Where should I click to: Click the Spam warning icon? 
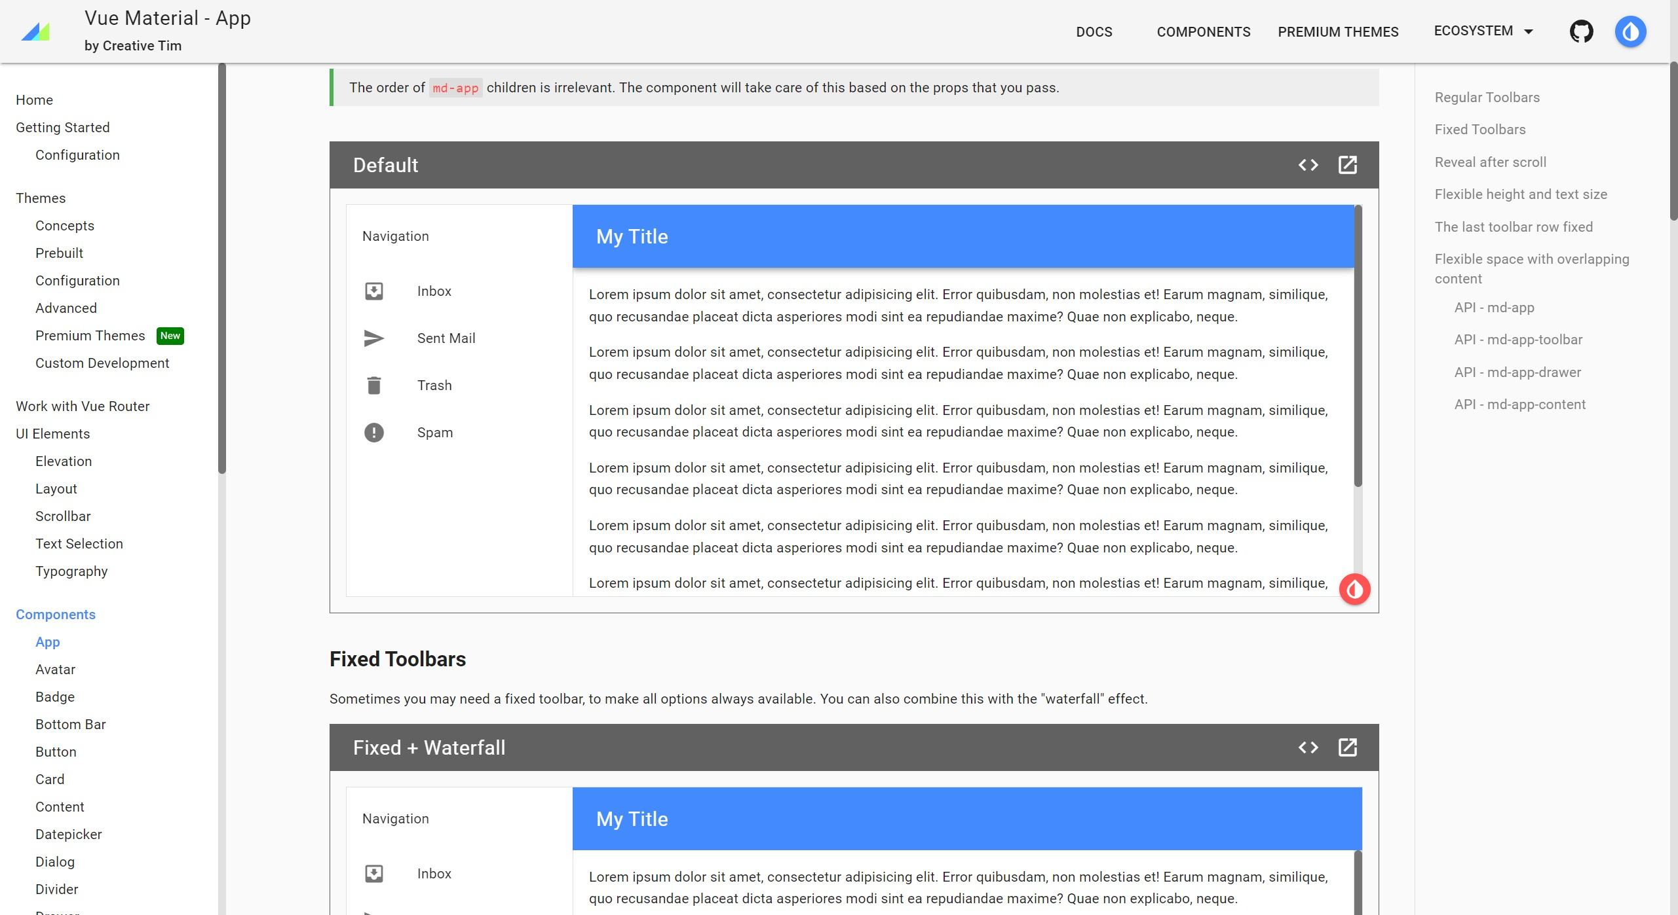pyautogui.click(x=373, y=433)
